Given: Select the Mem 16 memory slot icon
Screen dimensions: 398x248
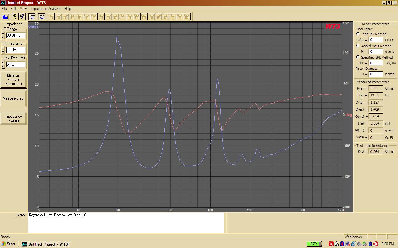Looking at the screenshot, I should point(158,16).
